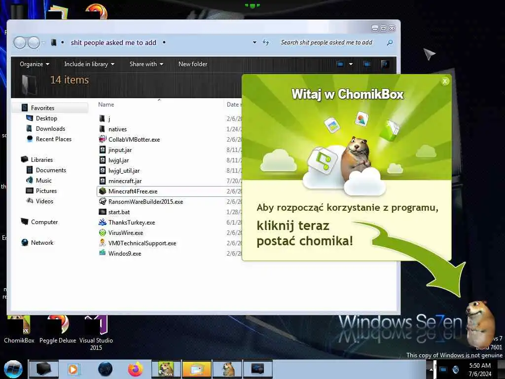The height and width of the screenshot is (379, 505).
Task: Launch Firefox from the taskbar
Action: pos(136,369)
